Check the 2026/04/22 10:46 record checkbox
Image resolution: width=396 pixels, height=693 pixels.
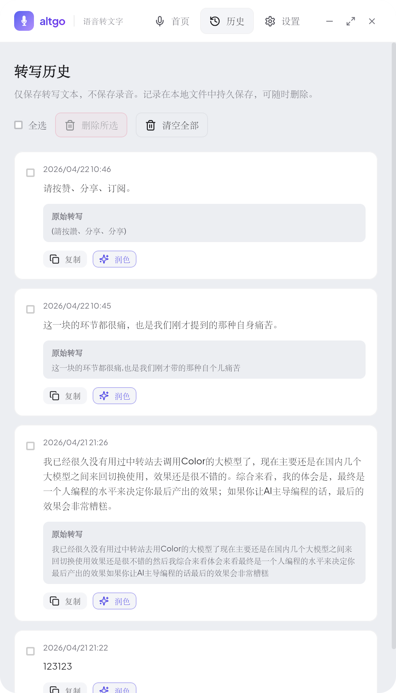tap(31, 173)
